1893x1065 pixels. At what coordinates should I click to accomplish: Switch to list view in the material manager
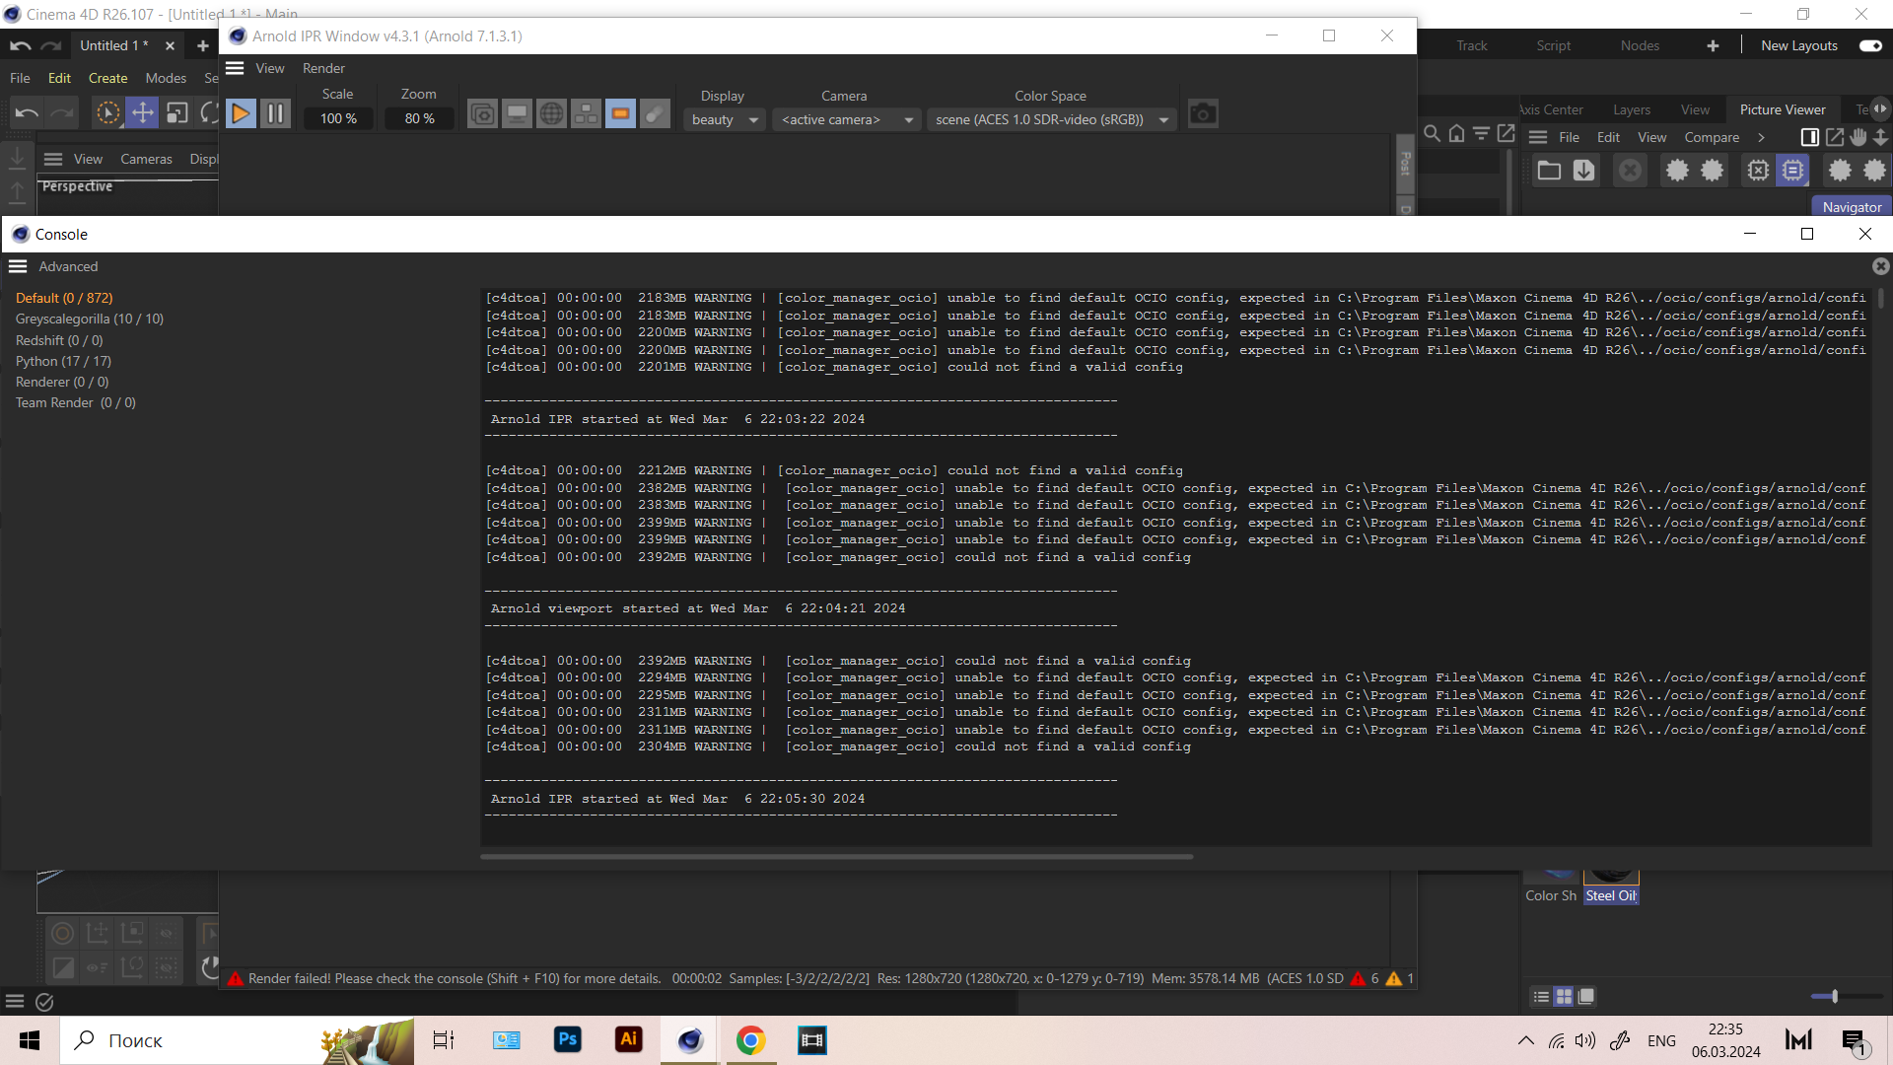1541,997
